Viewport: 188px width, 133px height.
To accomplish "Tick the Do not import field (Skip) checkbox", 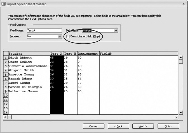I will click(68, 36).
